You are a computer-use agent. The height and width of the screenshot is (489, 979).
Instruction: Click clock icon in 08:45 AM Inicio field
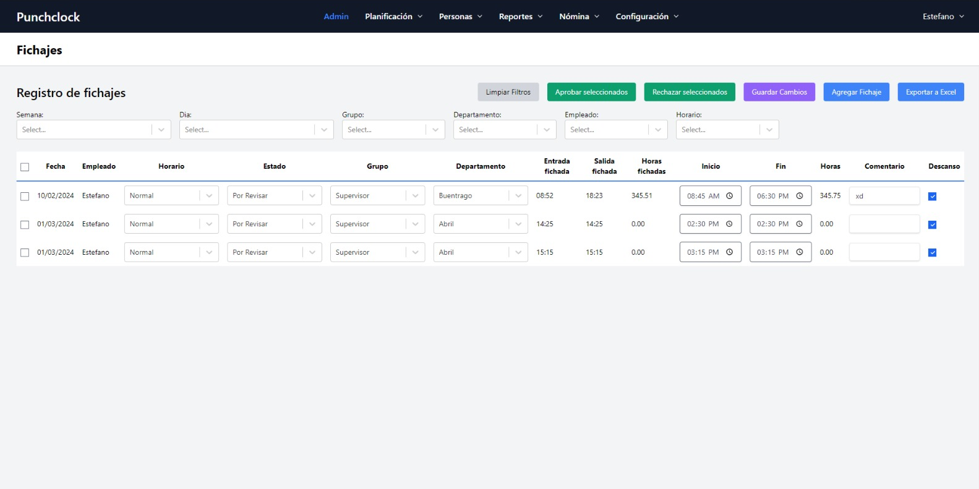(729, 196)
